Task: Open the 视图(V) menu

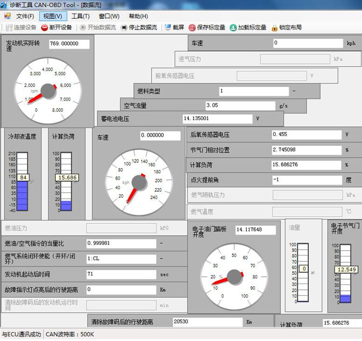Action: coord(52,16)
